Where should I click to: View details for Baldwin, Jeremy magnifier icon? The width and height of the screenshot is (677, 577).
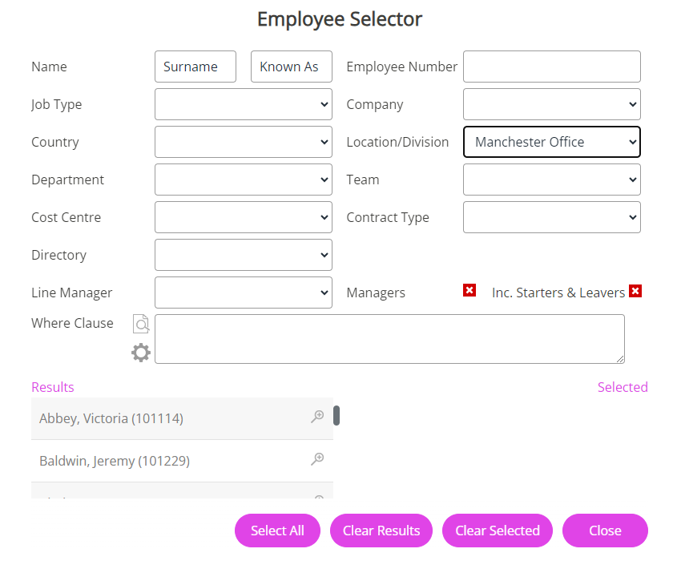pyautogui.click(x=317, y=459)
